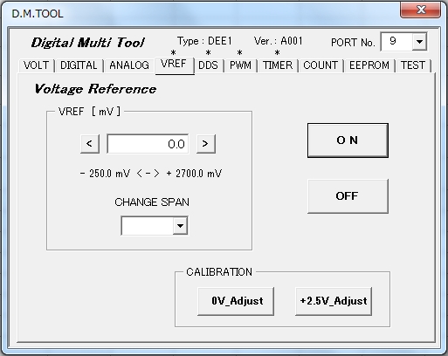448x356 pixels.
Task: Switch to the TEST tab
Action: pyautogui.click(x=413, y=65)
